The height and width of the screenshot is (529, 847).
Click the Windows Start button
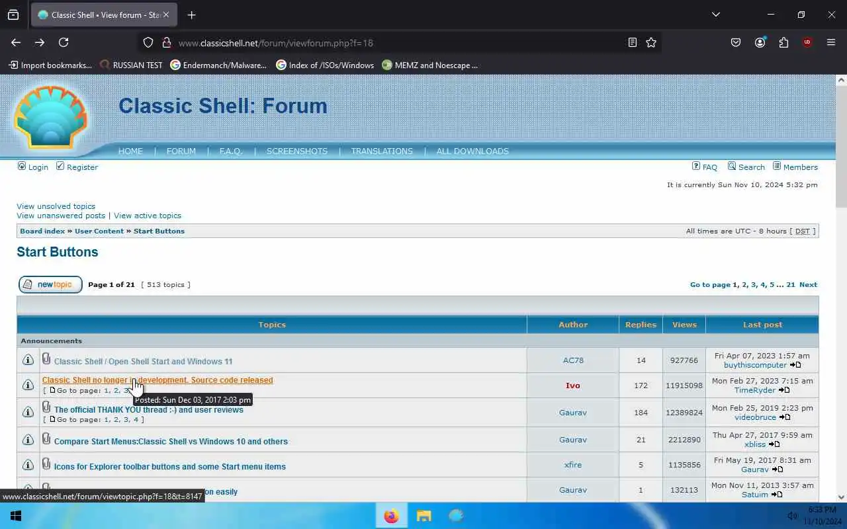(x=16, y=516)
